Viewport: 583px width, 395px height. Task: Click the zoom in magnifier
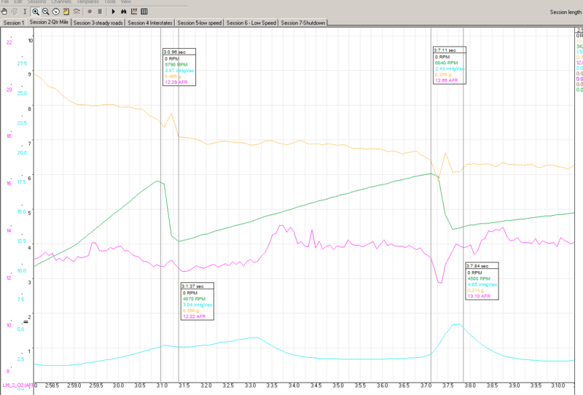pos(36,12)
